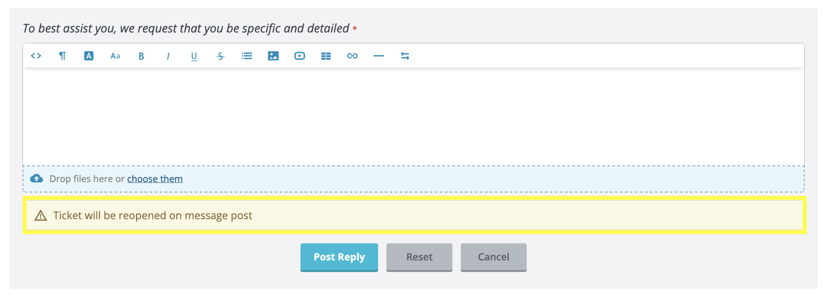The width and height of the screenshot is (828, 300).
Task: Insert an image into the reply
Action: point(273,56)
